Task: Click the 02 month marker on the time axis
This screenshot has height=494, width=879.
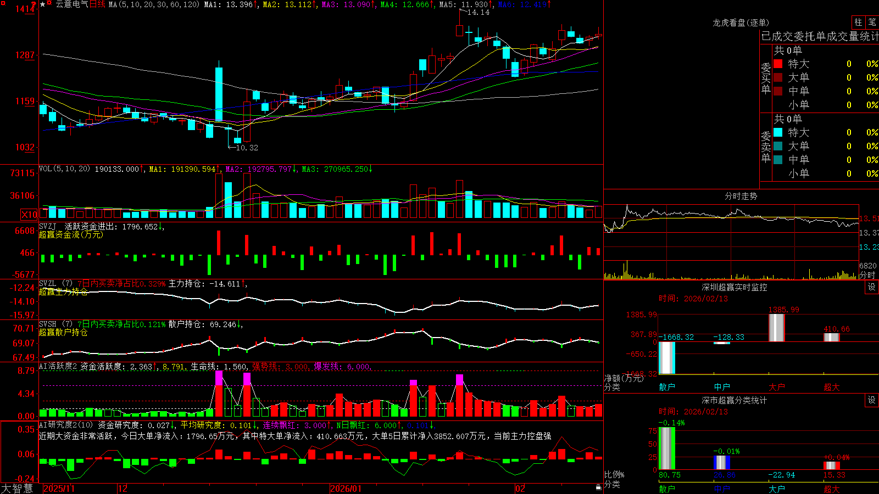Action: point(520,489)
